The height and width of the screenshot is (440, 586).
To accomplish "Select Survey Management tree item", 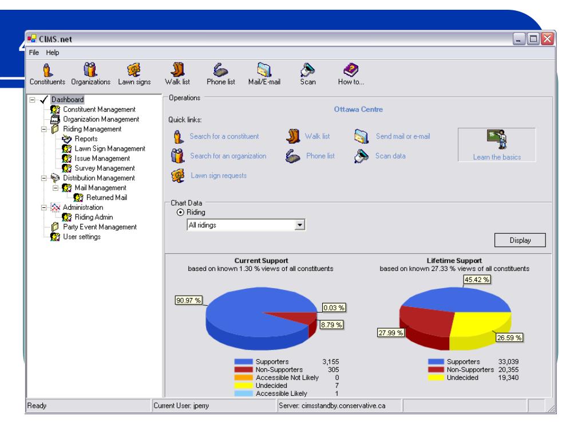I will [105, 168].
